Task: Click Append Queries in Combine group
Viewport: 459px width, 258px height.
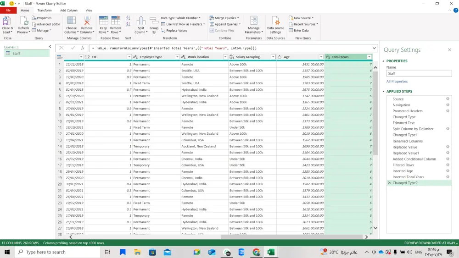Action: tap(225, 24)
